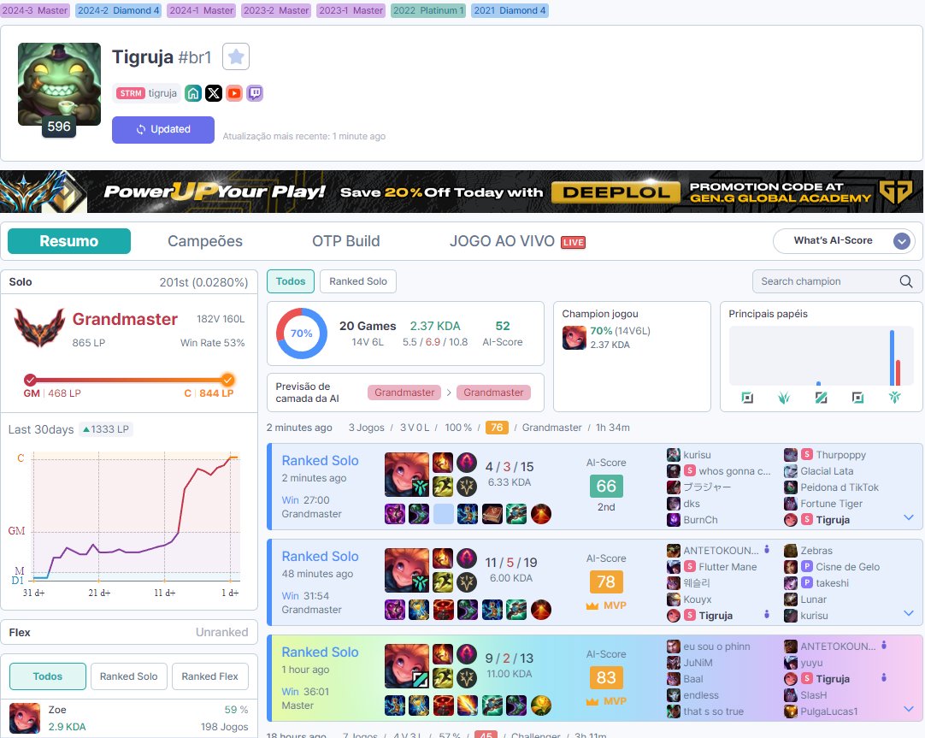Open the DEEPLOL promotion banner
Viewport: 925px width, 738px height.
(x=462, y=192)
